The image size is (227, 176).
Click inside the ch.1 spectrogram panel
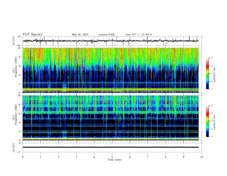coord(110,70)
